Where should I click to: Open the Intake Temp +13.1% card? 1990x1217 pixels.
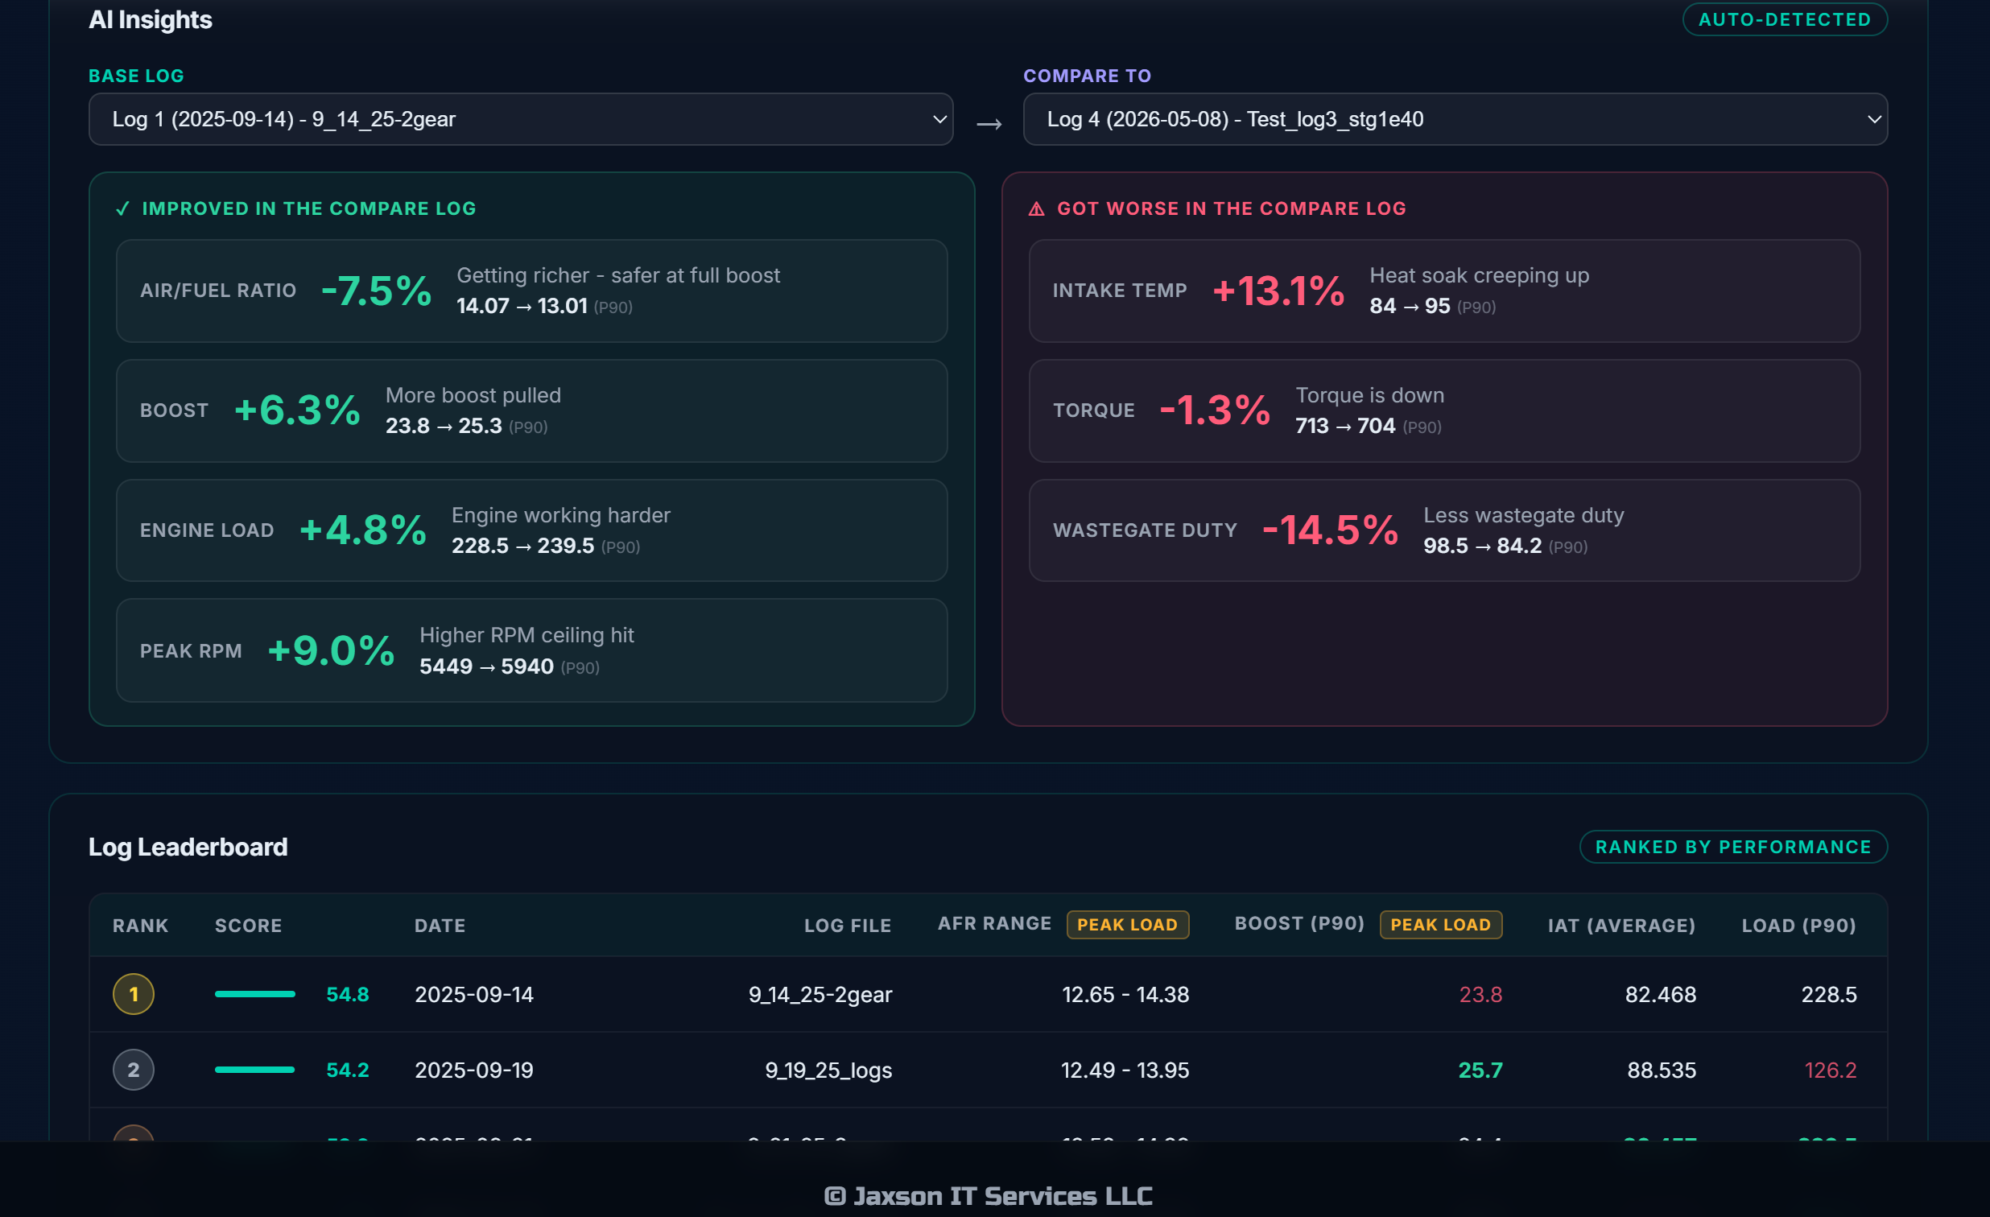pos(1444,291)
